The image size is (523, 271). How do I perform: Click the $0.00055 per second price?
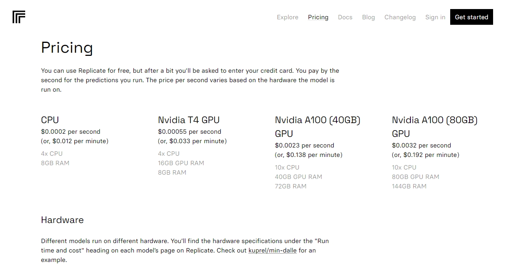tap(190, 132)
